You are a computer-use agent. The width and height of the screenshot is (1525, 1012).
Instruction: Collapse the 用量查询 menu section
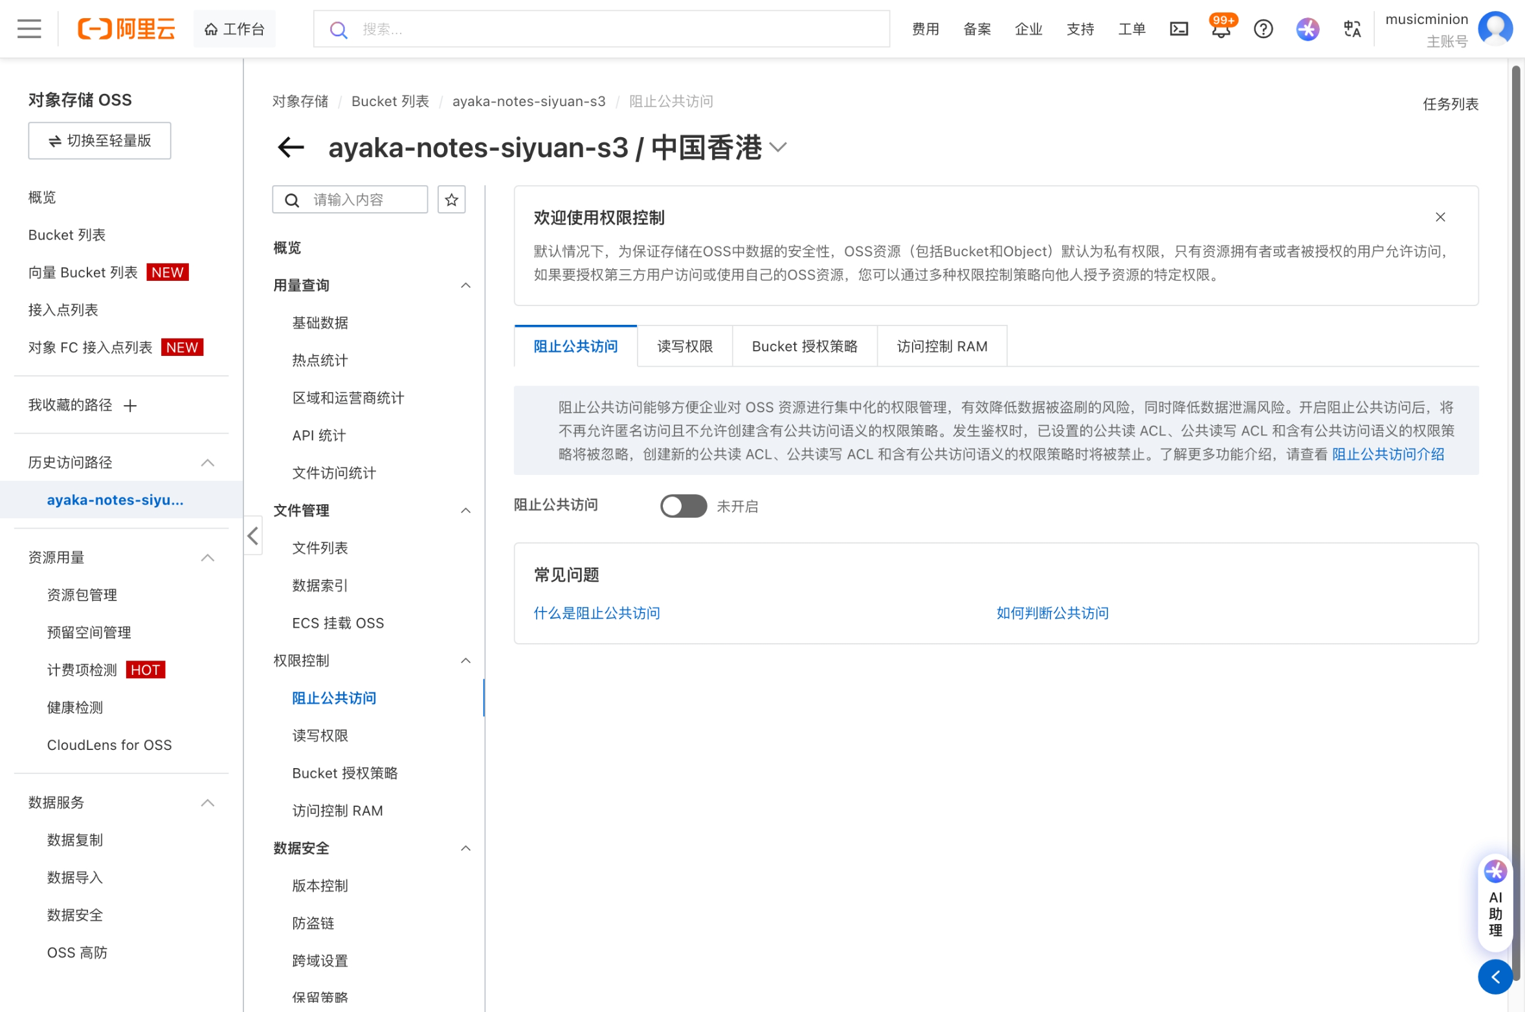point(465,285)
